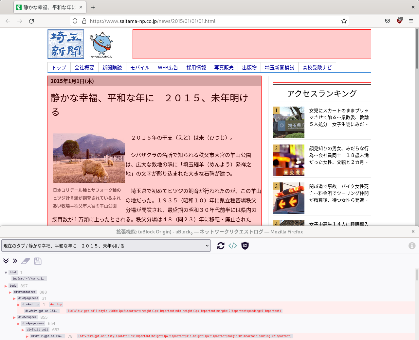
Task: Click the save floppy disk icon
Action: pos(38,261)
